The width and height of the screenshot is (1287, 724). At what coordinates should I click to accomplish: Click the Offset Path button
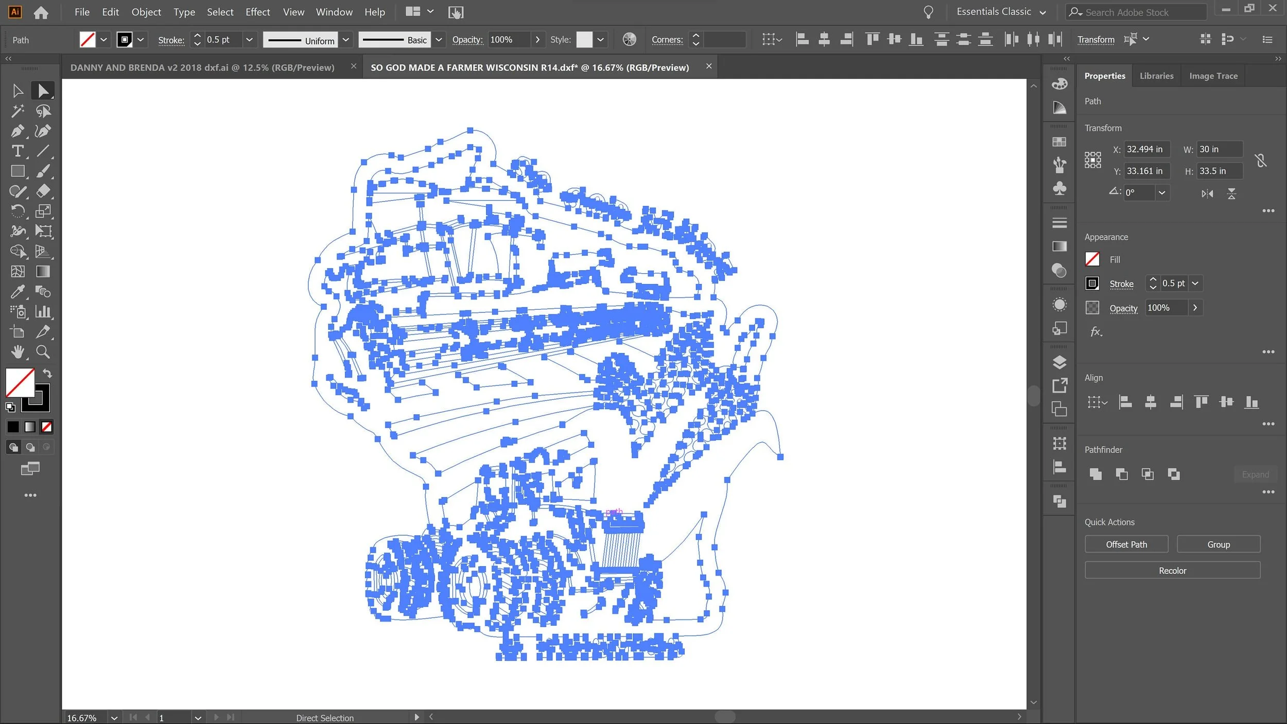[x=1126, y=544]
